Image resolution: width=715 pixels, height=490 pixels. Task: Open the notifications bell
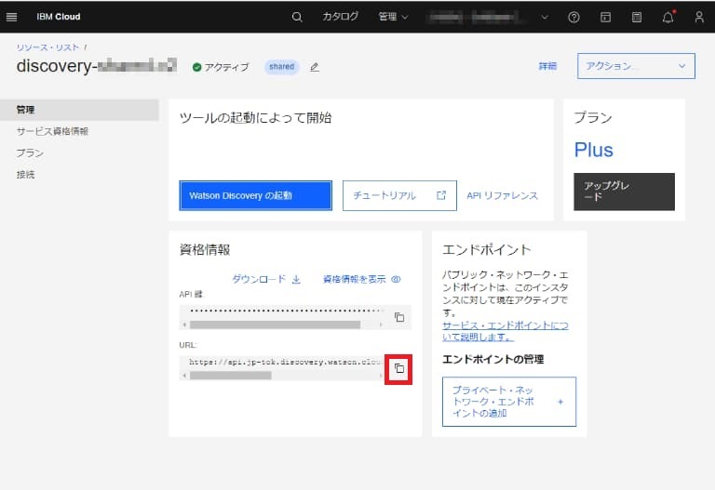pyautogui.click(x=668, y=17)
